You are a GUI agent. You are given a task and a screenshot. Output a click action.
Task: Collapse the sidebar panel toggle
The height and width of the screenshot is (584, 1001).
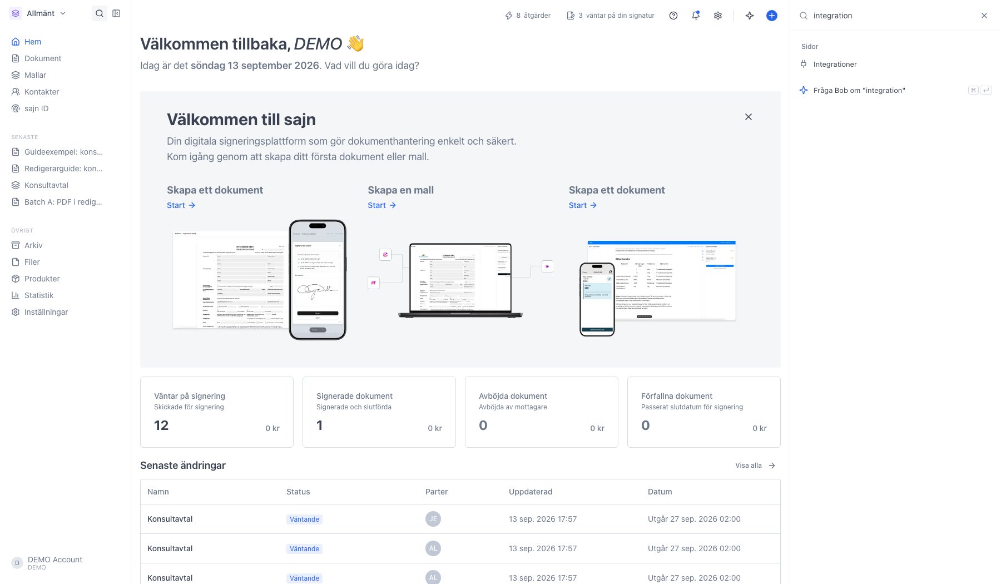click(x=116, y=13)
